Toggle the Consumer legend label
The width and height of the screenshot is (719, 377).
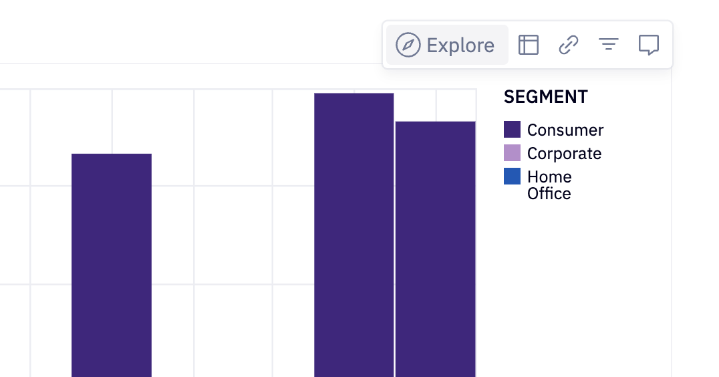pyautogui.click(x=565, y=130)
